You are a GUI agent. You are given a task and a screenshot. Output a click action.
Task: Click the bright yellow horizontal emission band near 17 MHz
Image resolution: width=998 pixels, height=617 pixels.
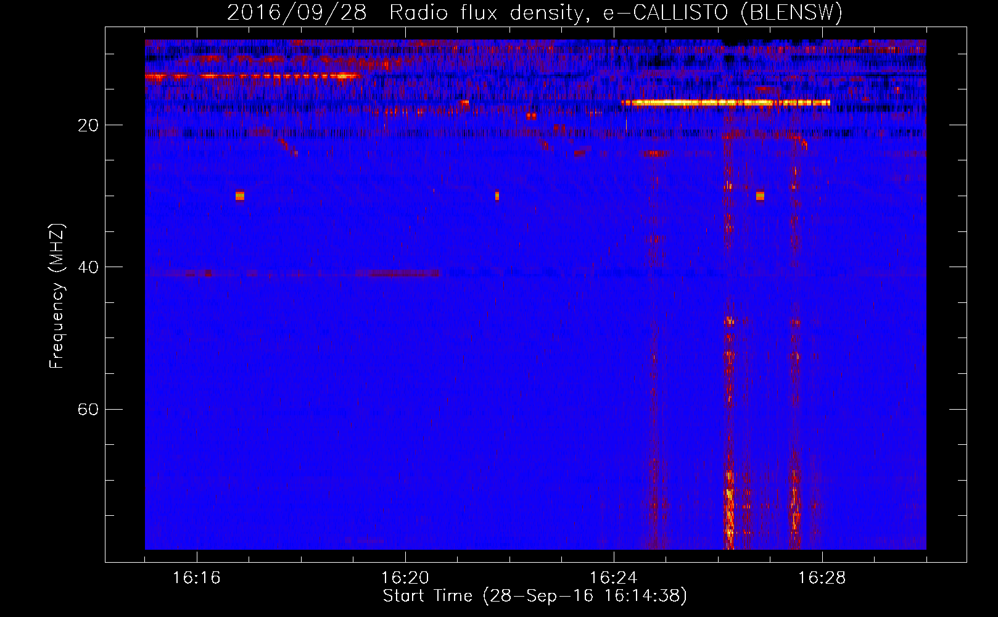tap(726, 103)
